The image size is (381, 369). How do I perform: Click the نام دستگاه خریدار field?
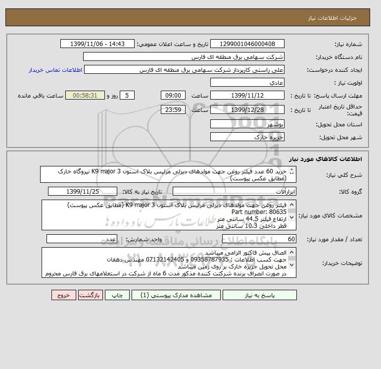184,56
